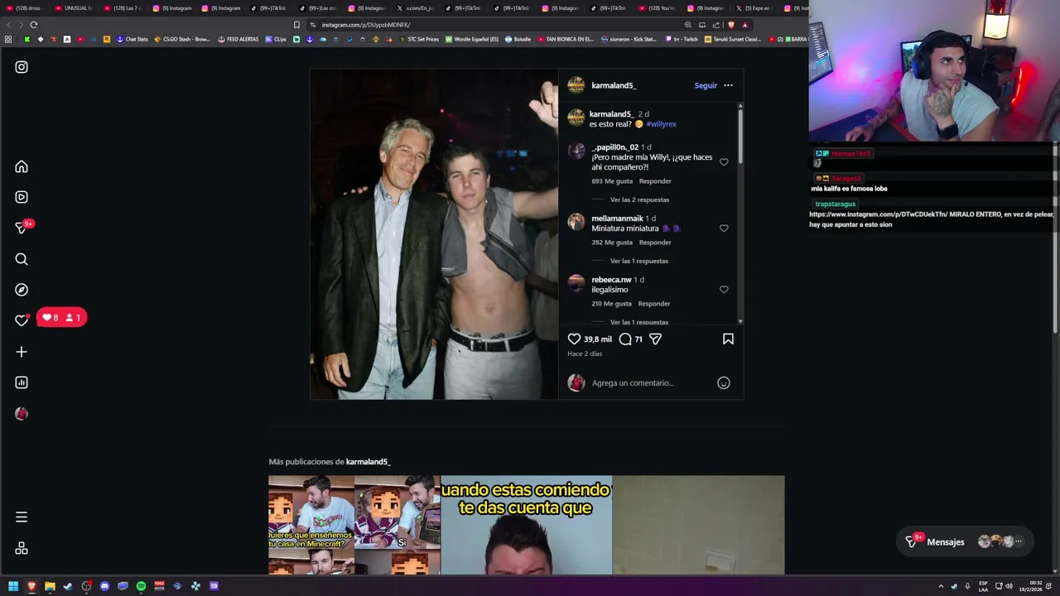The height and width of the screenshot is (596, 1060).
Task: Open the emoji picker in comment box
Action: [724, 382]
